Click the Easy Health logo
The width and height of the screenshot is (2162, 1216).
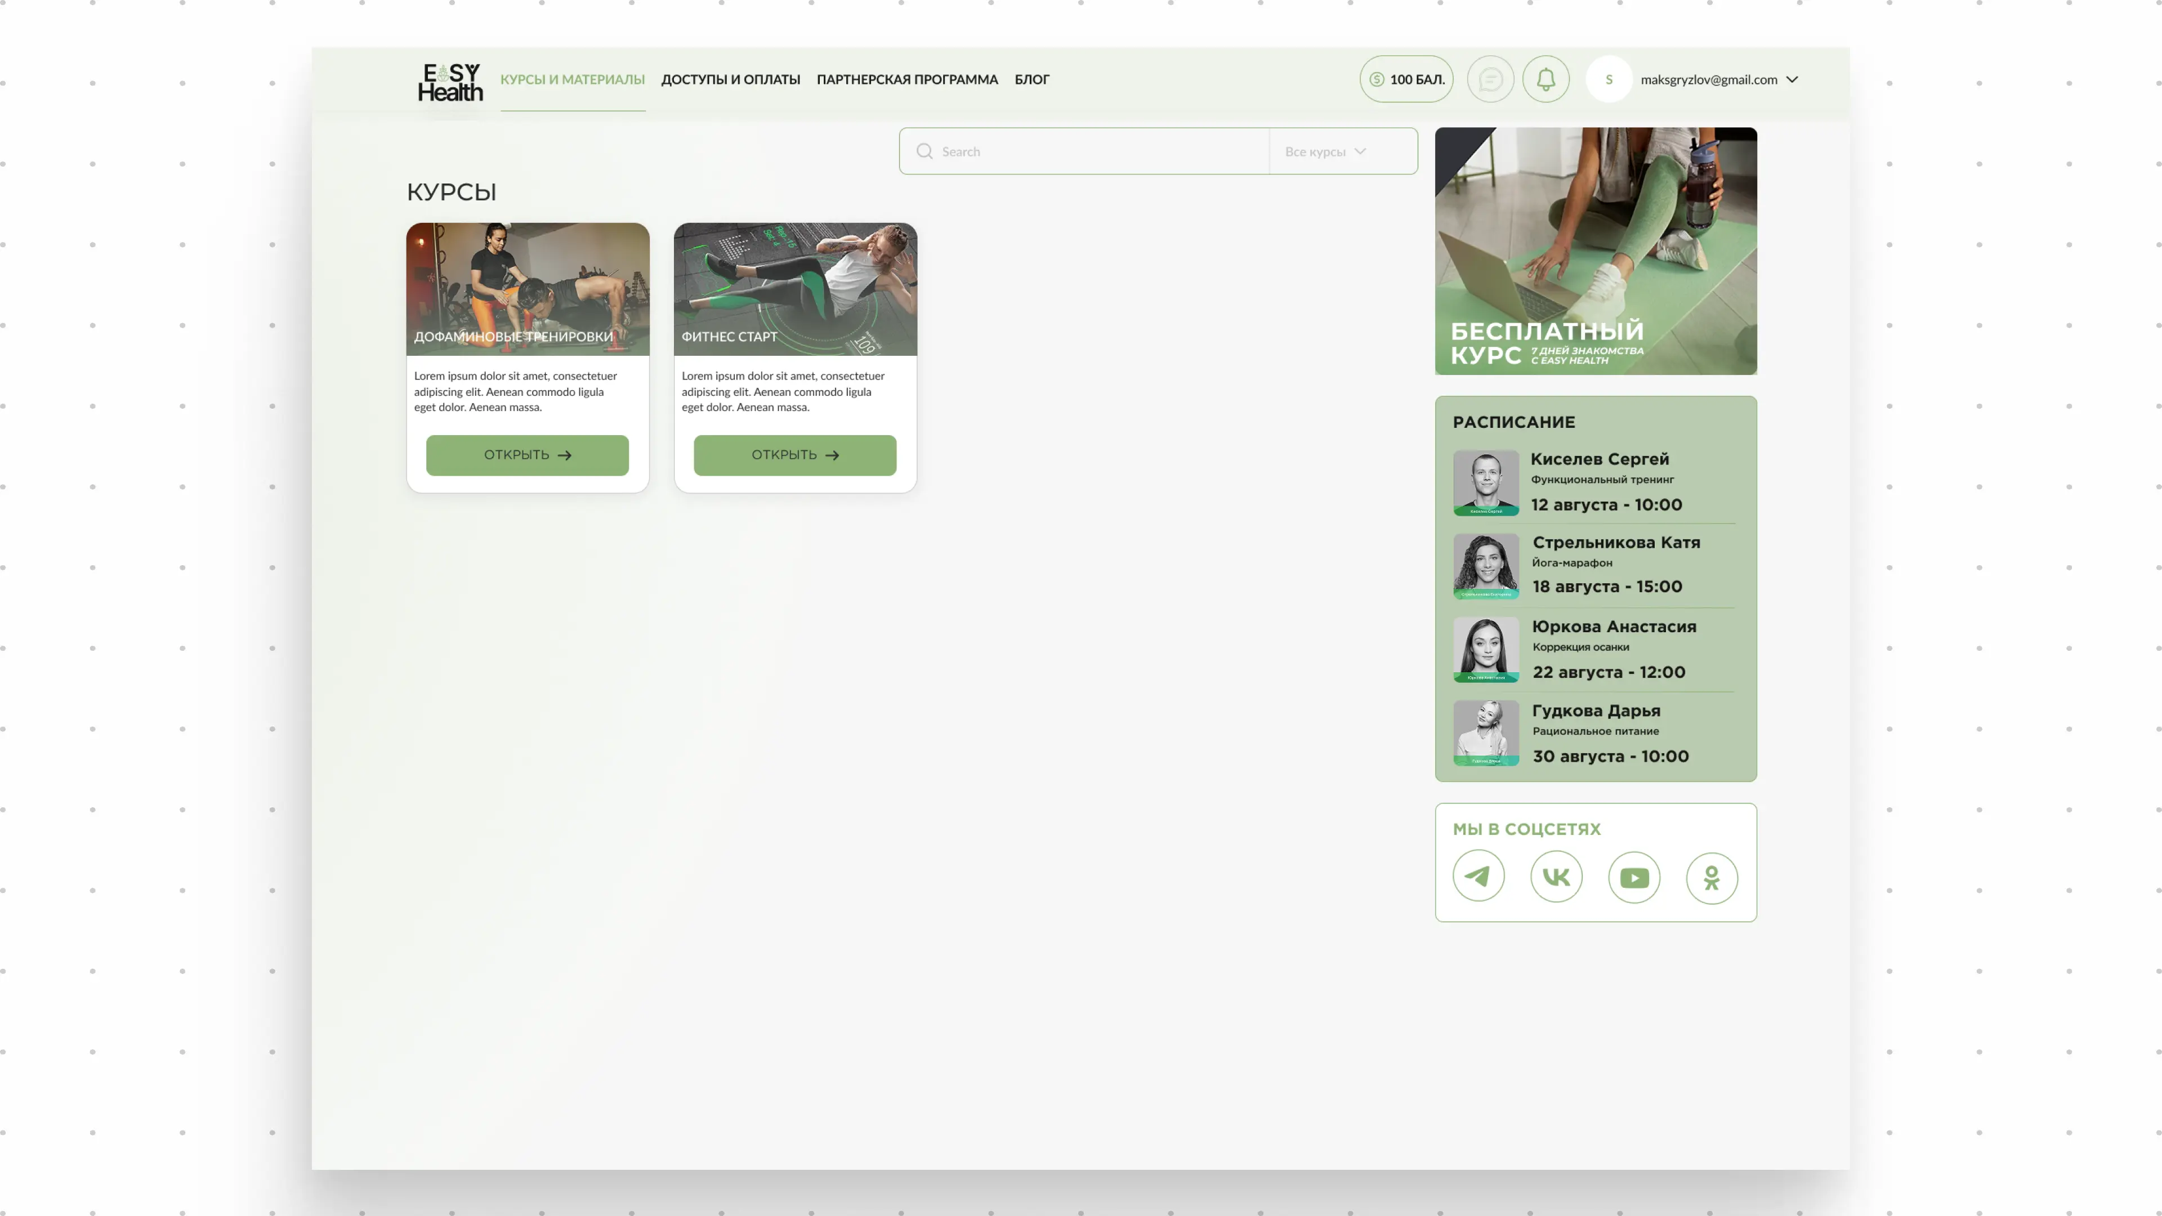click(x=450, y=82)
